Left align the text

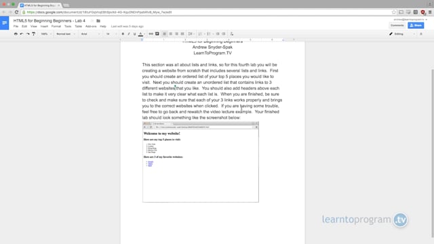pyautogui.click(x=165, y=34)
